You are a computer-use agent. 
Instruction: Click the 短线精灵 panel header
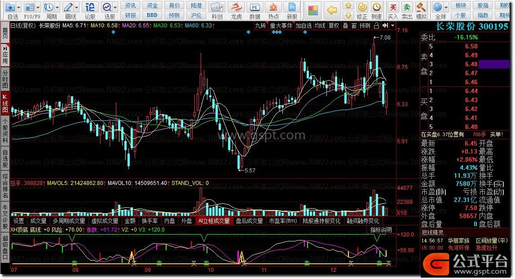point(432,233)
